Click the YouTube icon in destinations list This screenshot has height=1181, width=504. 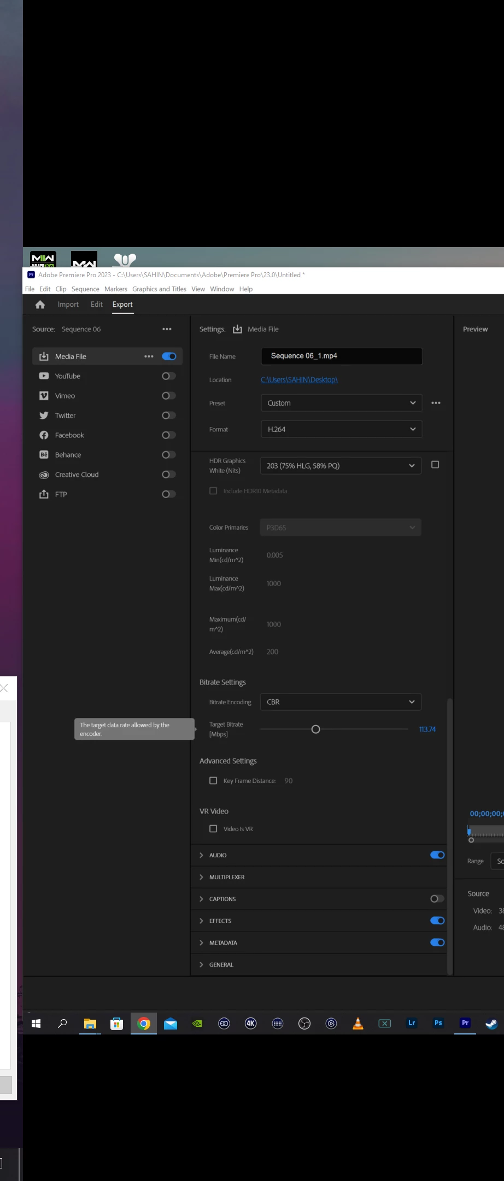pos(44,376)
